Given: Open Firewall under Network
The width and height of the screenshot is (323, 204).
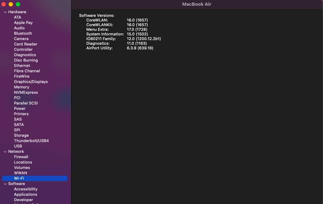Looking at the screenshot, I should [x=21, y=157].
